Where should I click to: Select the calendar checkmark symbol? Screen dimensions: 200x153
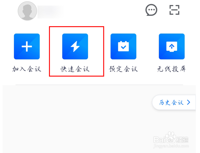(x=123, y=46)
